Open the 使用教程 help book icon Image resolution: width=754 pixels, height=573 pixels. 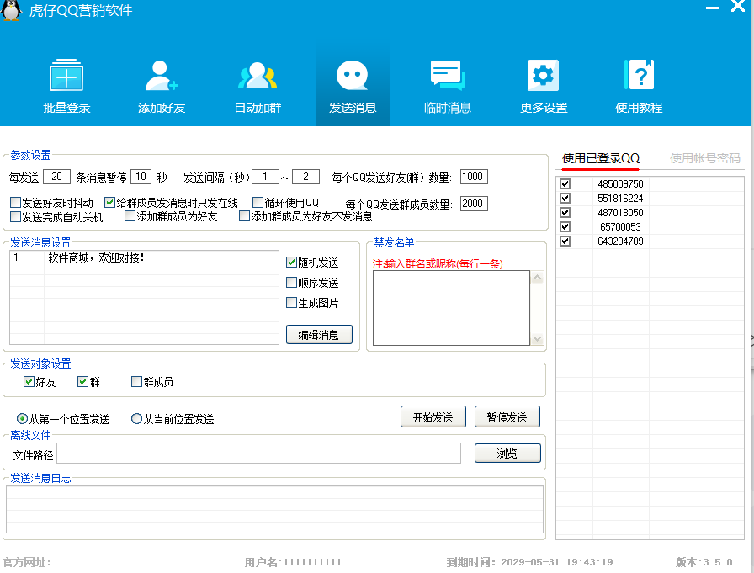coord(639,75)
